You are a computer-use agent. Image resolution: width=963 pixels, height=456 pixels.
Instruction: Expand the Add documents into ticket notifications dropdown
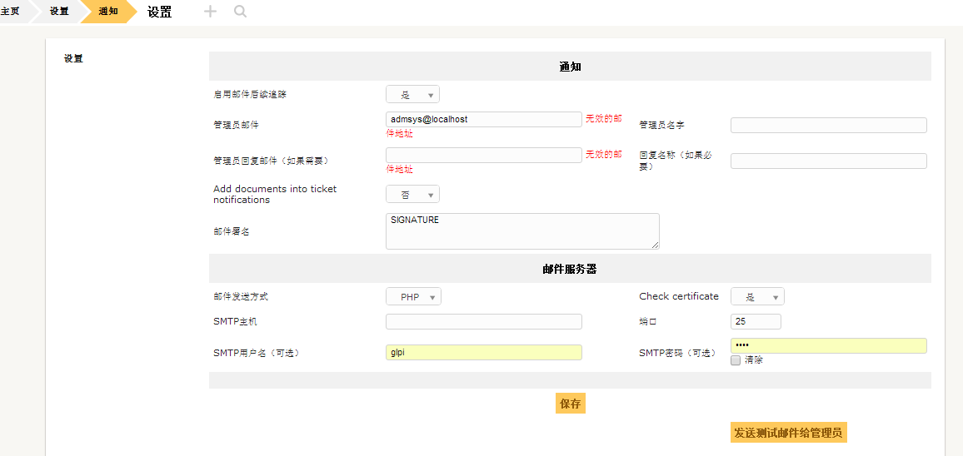tap(412, 195)
